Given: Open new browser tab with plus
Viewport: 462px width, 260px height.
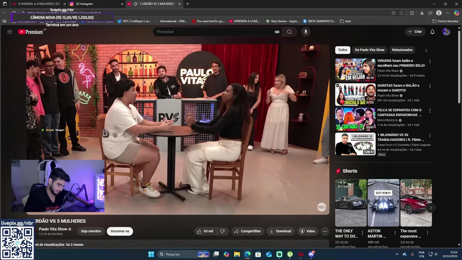Looking at the screenshot, I should (187, 4).
